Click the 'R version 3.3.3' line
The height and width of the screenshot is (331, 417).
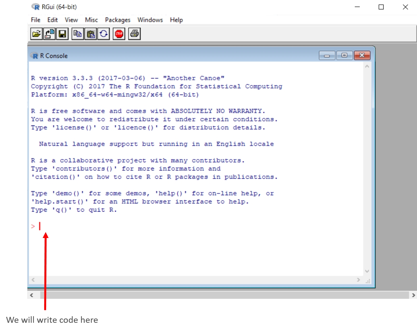128,78
